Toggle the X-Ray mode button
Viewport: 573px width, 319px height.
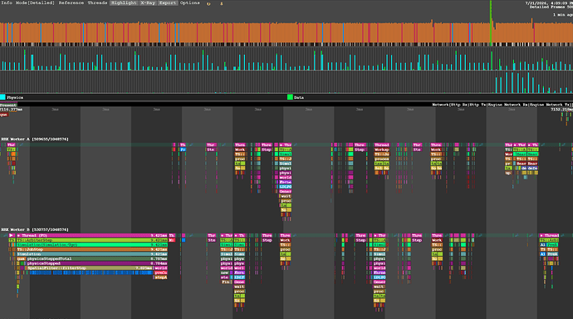pyautogui.click(x=148, y=2)
